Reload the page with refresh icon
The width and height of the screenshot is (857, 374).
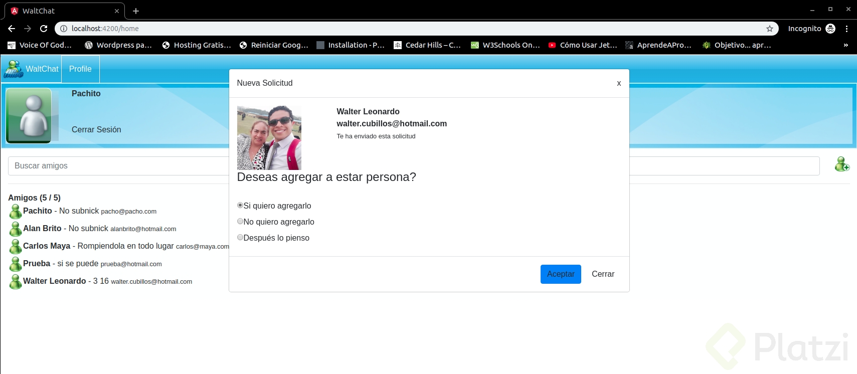(x=44, y=29)
